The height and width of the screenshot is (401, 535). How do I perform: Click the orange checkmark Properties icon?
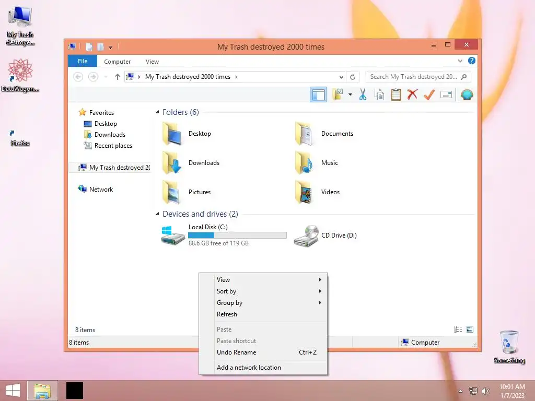pyautogui.click(x=429, y=95)
